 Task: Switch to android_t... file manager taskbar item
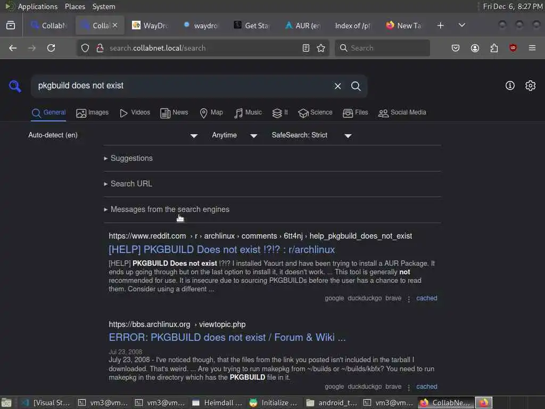click(x=332, y=403)
